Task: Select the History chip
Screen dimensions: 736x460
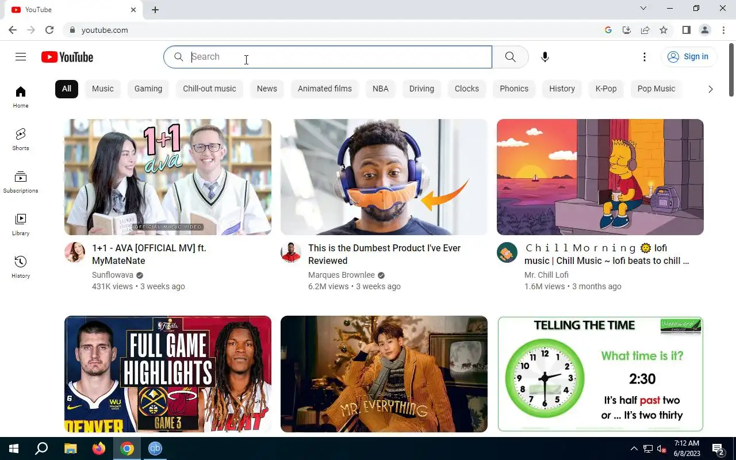Action: tap(562, 89)
